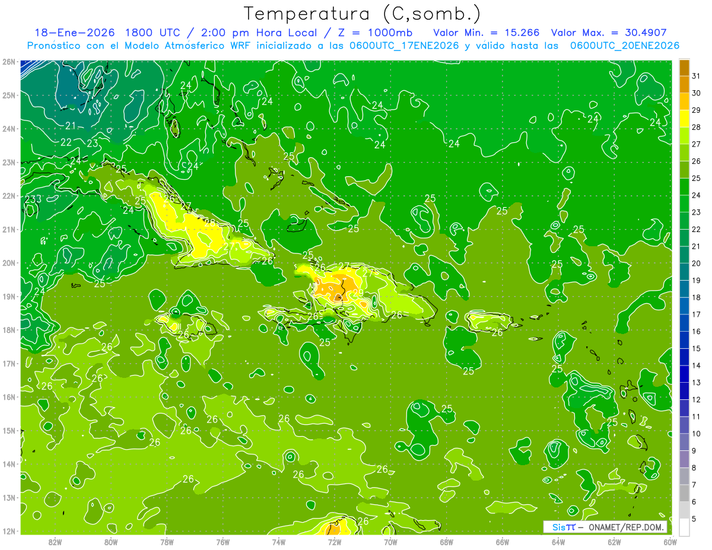Viewport: 712px width, 550px height.
Task: Click the colorbar value label "15"
Action: pyautogui.click(x=696, y=348)
